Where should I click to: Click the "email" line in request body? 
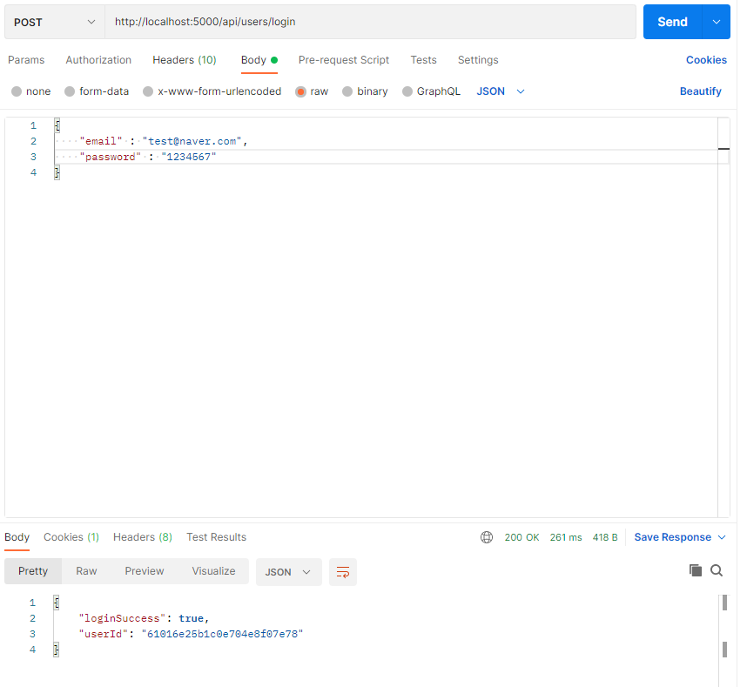[x=164, y=142]
